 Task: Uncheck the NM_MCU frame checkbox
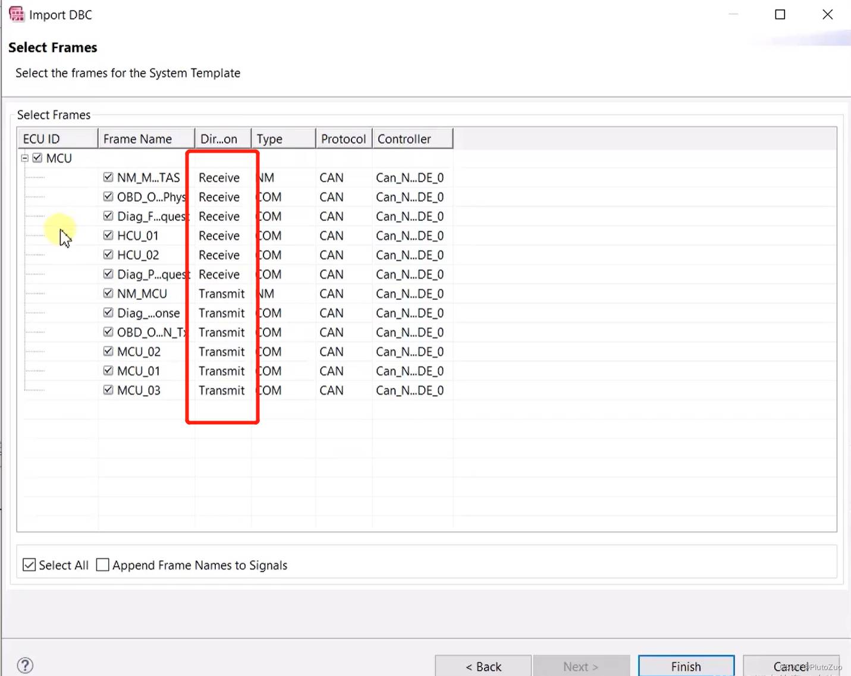pyautogui.click(x=108, y=293)
